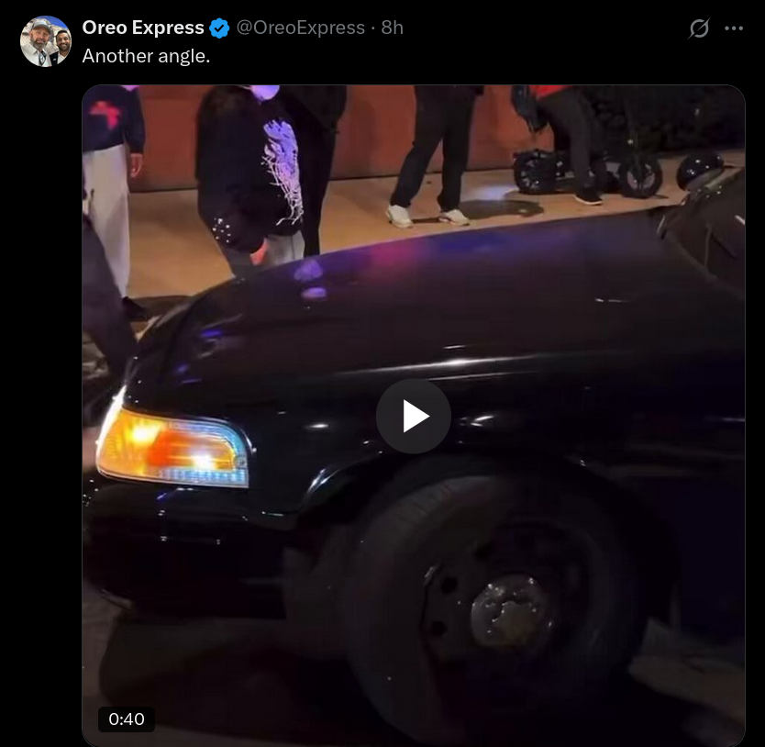Select the "Another angle." tweet text
The width and height of the screenshot is (765, 747).
pos(146,56)
